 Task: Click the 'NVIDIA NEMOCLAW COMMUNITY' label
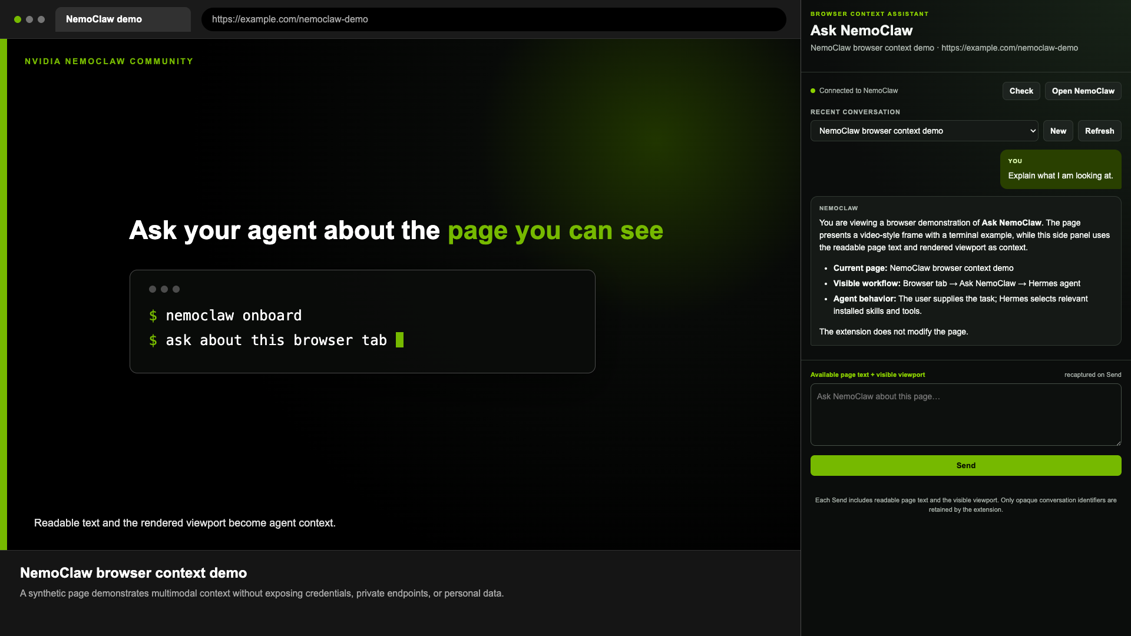pyautogui.click(x=109, y=61)
